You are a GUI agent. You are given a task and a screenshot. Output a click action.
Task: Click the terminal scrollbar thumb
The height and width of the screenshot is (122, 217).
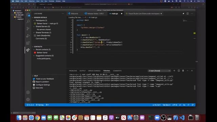pos(195,87)
